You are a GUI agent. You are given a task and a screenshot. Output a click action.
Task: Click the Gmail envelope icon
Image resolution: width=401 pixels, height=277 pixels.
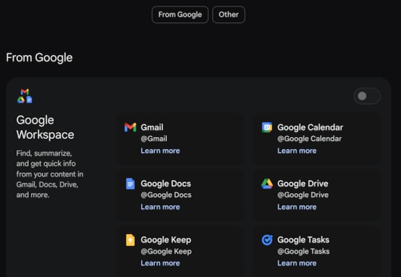tap(130, 127)
